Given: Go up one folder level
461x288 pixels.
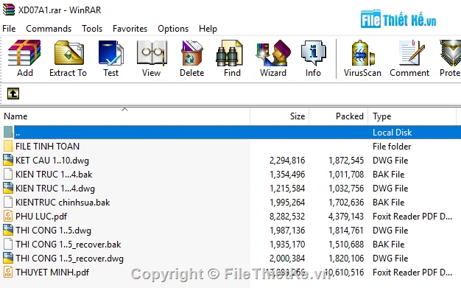Looking at the screenshot, I should click(x=13, y=94).
